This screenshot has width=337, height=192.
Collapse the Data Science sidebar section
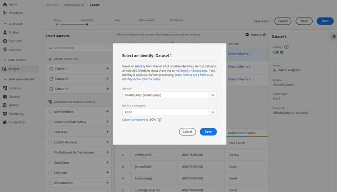(5, 60)
